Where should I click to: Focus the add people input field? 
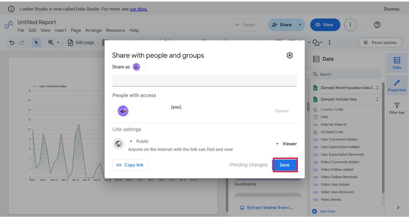click(x=204, y=80)
